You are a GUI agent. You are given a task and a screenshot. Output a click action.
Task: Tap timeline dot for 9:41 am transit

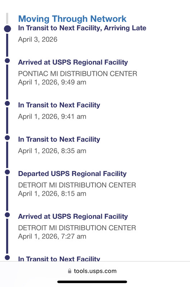pyautogui.click(x=7, y=103)
